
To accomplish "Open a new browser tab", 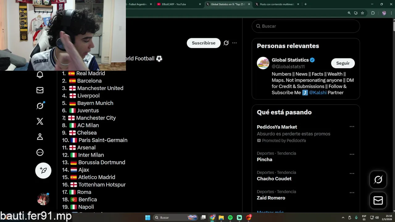I will (x=306, y=4).
